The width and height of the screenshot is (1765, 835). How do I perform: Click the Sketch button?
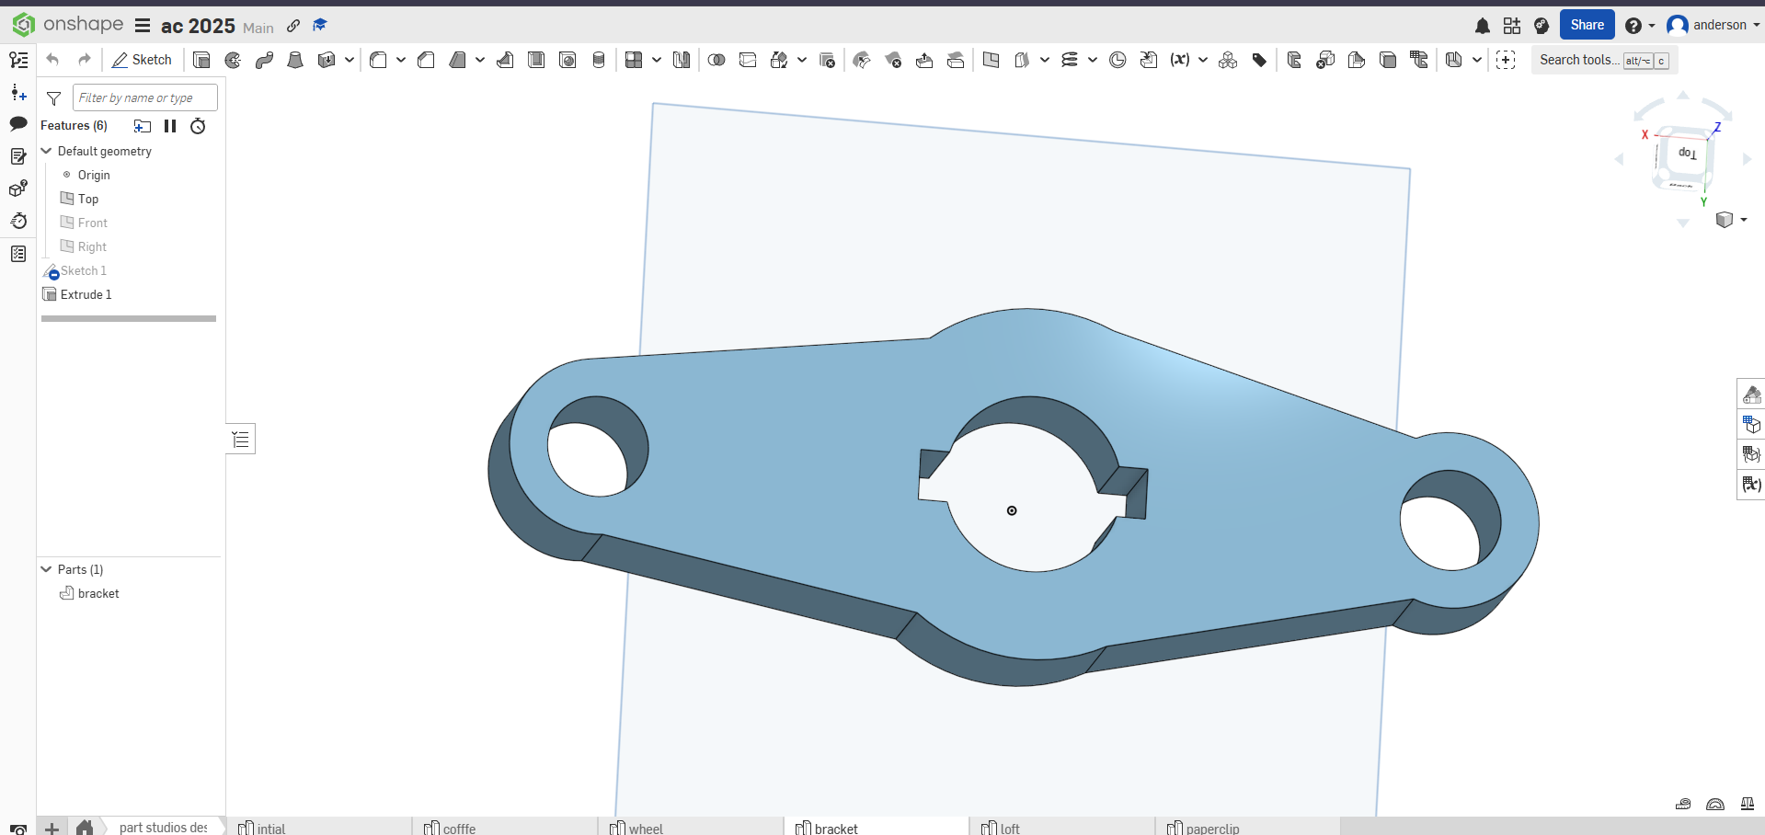[142, 61]
